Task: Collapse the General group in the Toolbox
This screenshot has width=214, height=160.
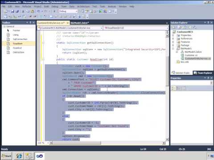Action: click(4, 27)
